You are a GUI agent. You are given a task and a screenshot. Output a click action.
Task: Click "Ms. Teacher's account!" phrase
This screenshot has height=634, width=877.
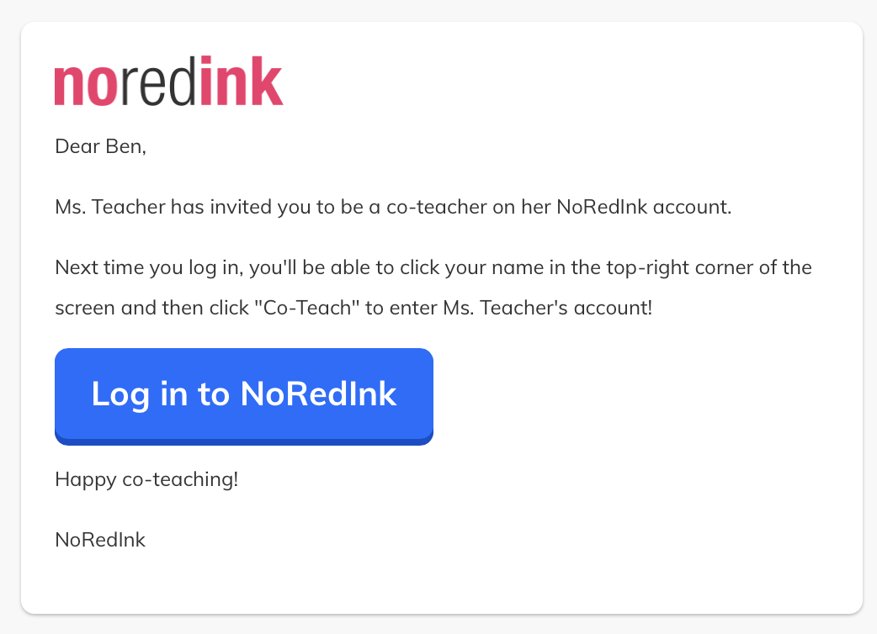(x=548, y=308)
